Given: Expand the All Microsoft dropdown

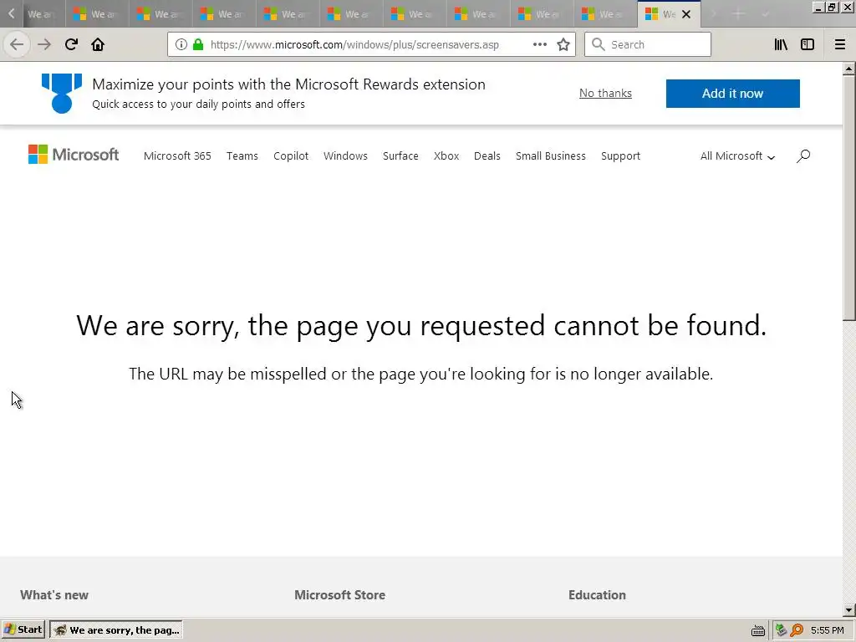Looking at the screenshot, I should (x=737, y=156).
